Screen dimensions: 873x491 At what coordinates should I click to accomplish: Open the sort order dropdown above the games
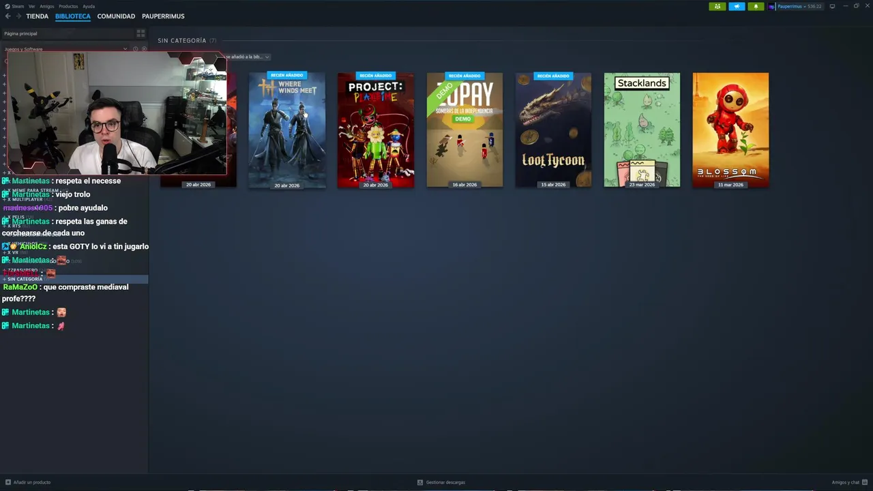[247, 57]
